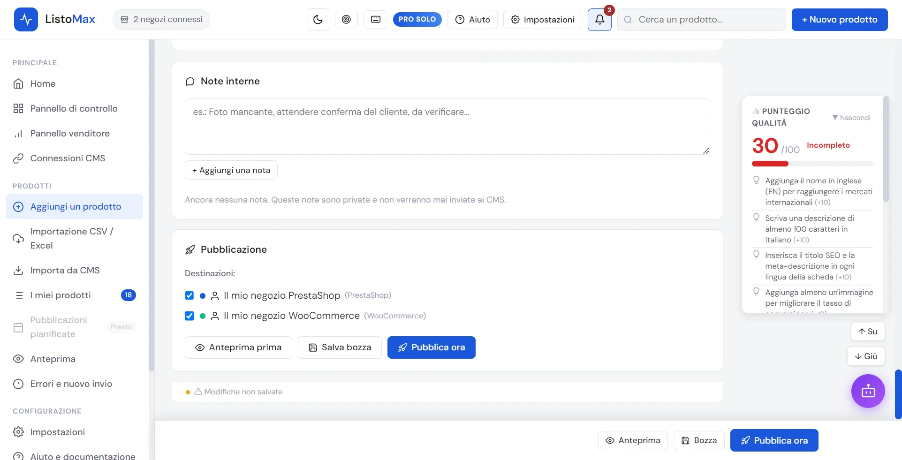Image resolution: width=902 pixels, height=460 pixels.
Task: Jump up with the Su button
Action: (868, 332)
